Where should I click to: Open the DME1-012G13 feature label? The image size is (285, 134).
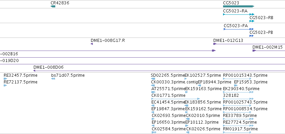pos(228,40)
